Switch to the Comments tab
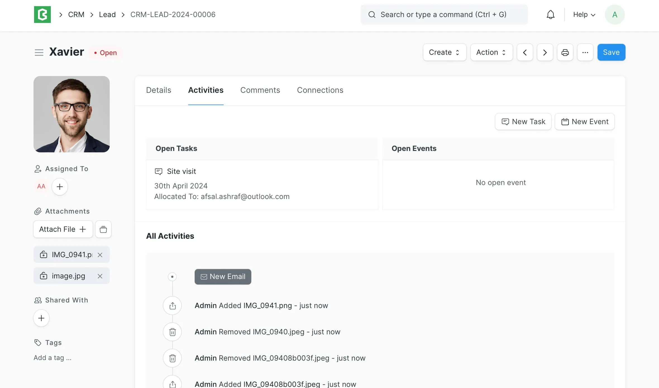The width and height of the screenshot is (659, 388). click(260, 90)
